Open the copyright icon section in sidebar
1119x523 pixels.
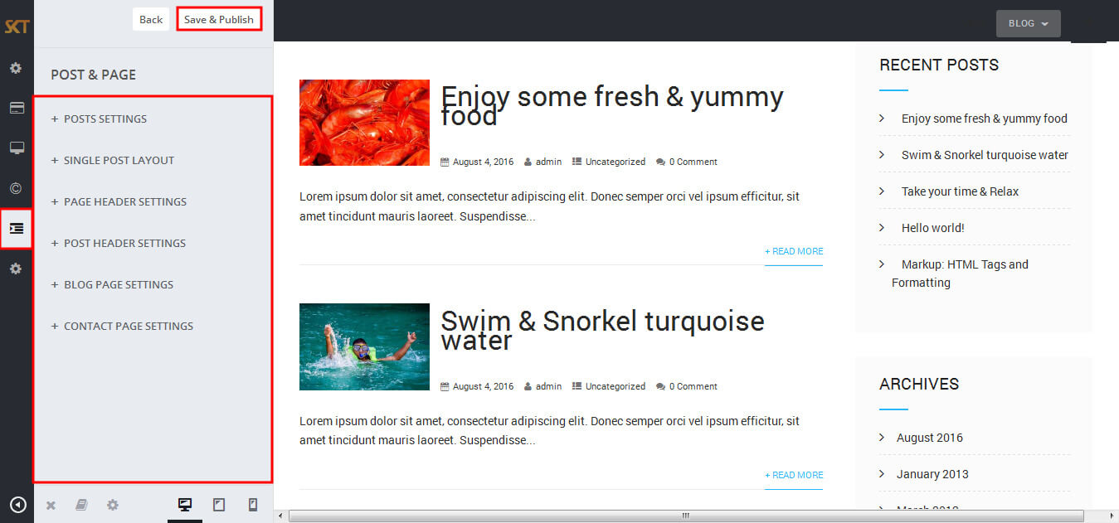[x=17, y=188]
